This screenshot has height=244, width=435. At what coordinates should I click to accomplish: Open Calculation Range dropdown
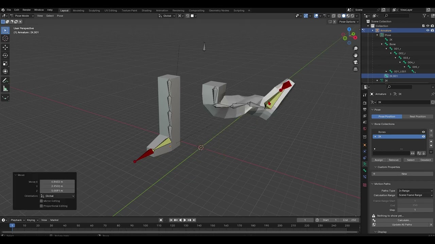click(x=415, y=195)
